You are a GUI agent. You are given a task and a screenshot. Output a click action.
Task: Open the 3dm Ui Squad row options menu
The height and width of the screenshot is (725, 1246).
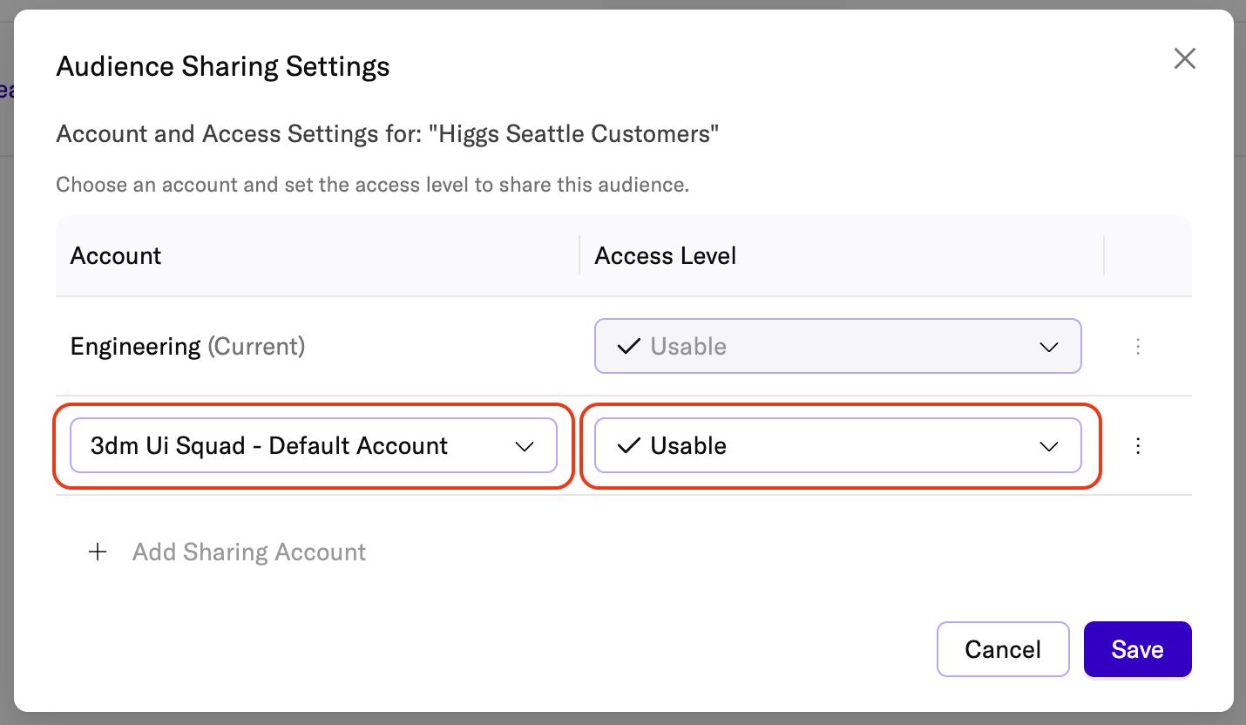(x=1137, y=446)
